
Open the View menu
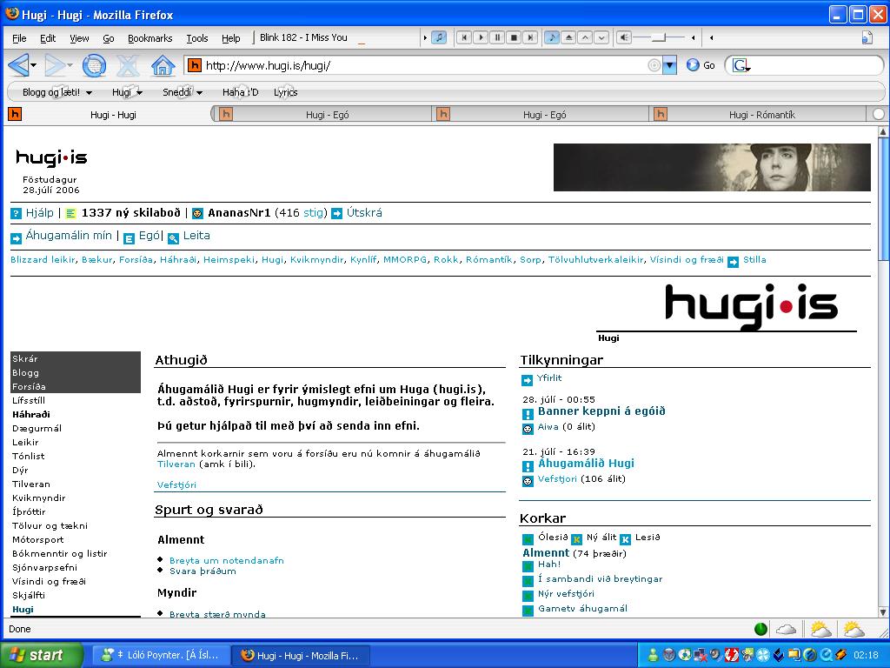tap(79, 38)
